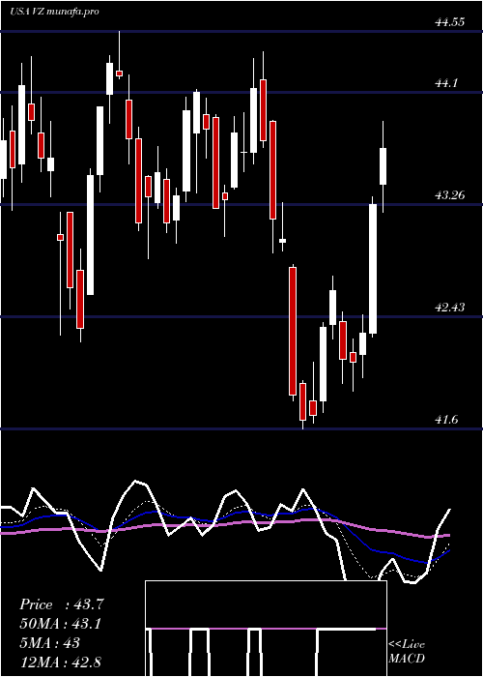The height and width of the screenshot is (677, 483).
Task: Click the last white candlestick on the right
Action: tap(383, 166)
